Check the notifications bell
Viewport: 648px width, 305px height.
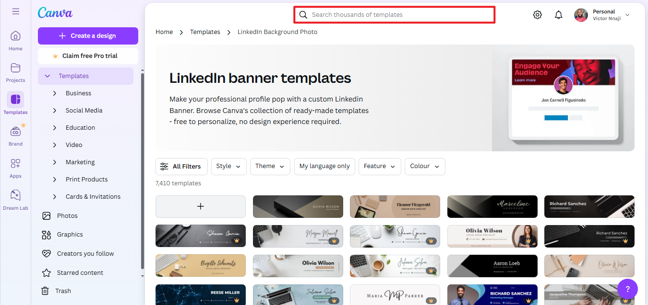558,14
